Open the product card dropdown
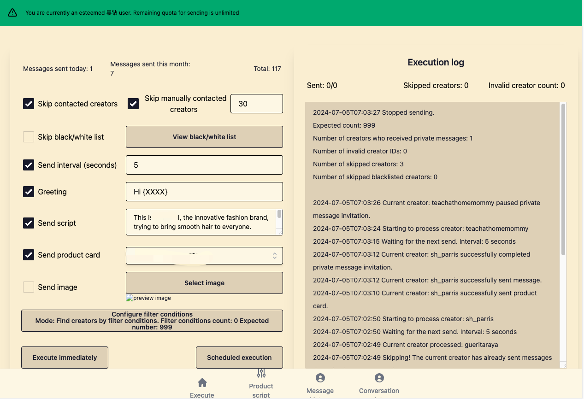 coord(204,256)
